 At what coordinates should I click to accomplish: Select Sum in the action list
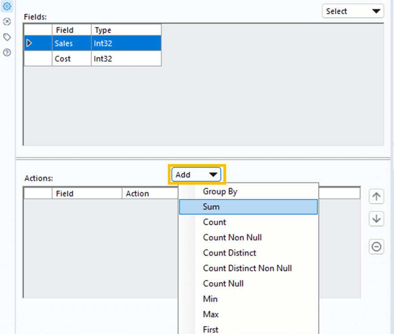(x=211, y=207)
